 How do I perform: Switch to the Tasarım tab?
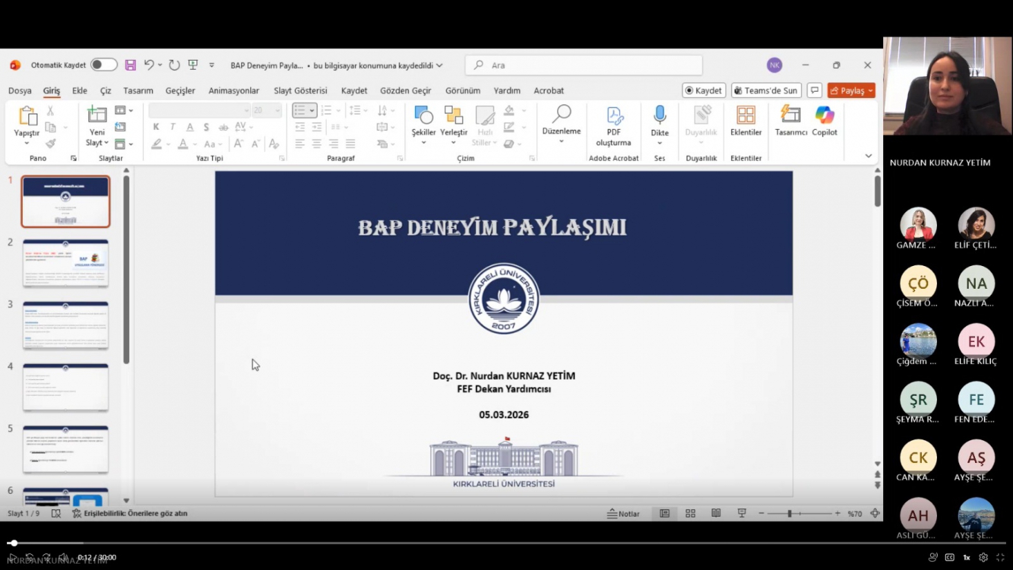(x=138, y=91)
